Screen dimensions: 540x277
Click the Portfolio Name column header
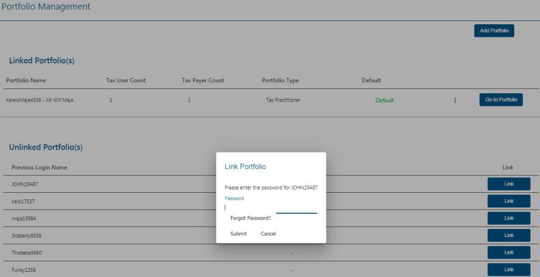click(26, 81)
